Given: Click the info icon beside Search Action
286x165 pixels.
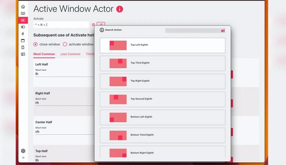Looking at the screenshot, I should point(102,30).
